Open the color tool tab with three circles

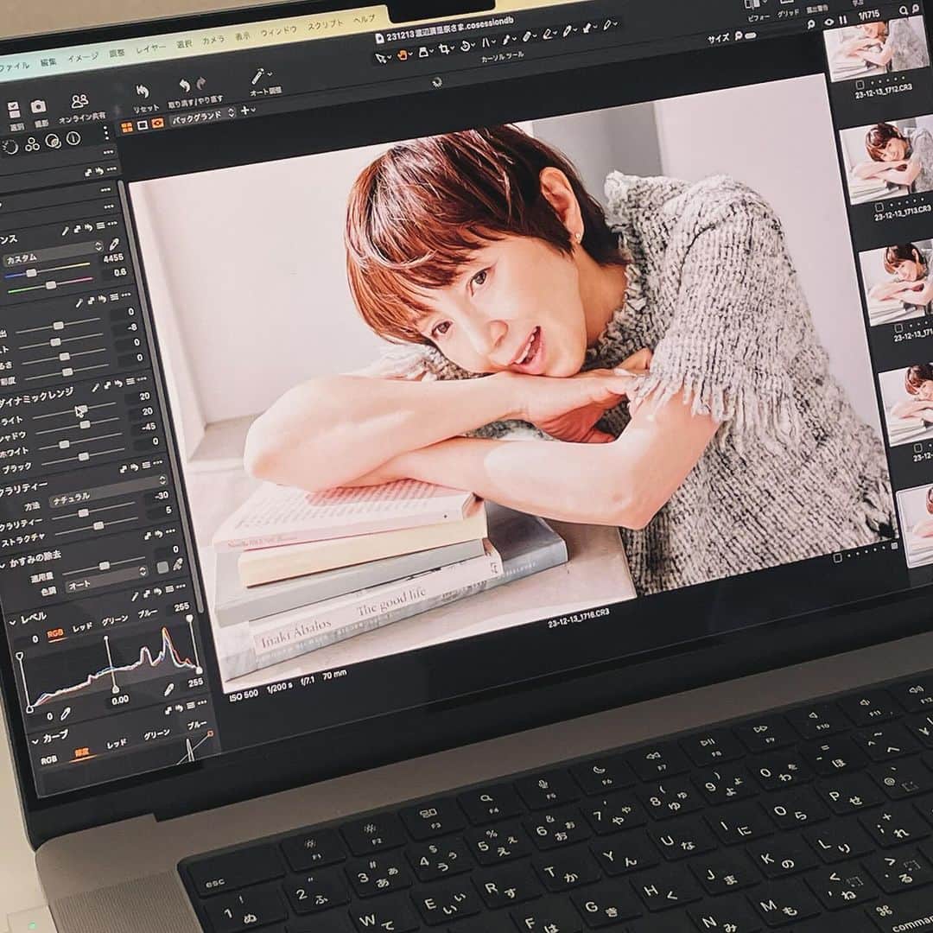[32, 144]
